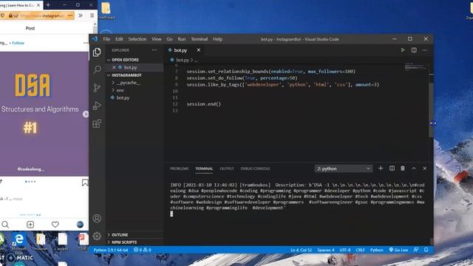
Task: Open the Edit menu
Action: click(119, 39)
